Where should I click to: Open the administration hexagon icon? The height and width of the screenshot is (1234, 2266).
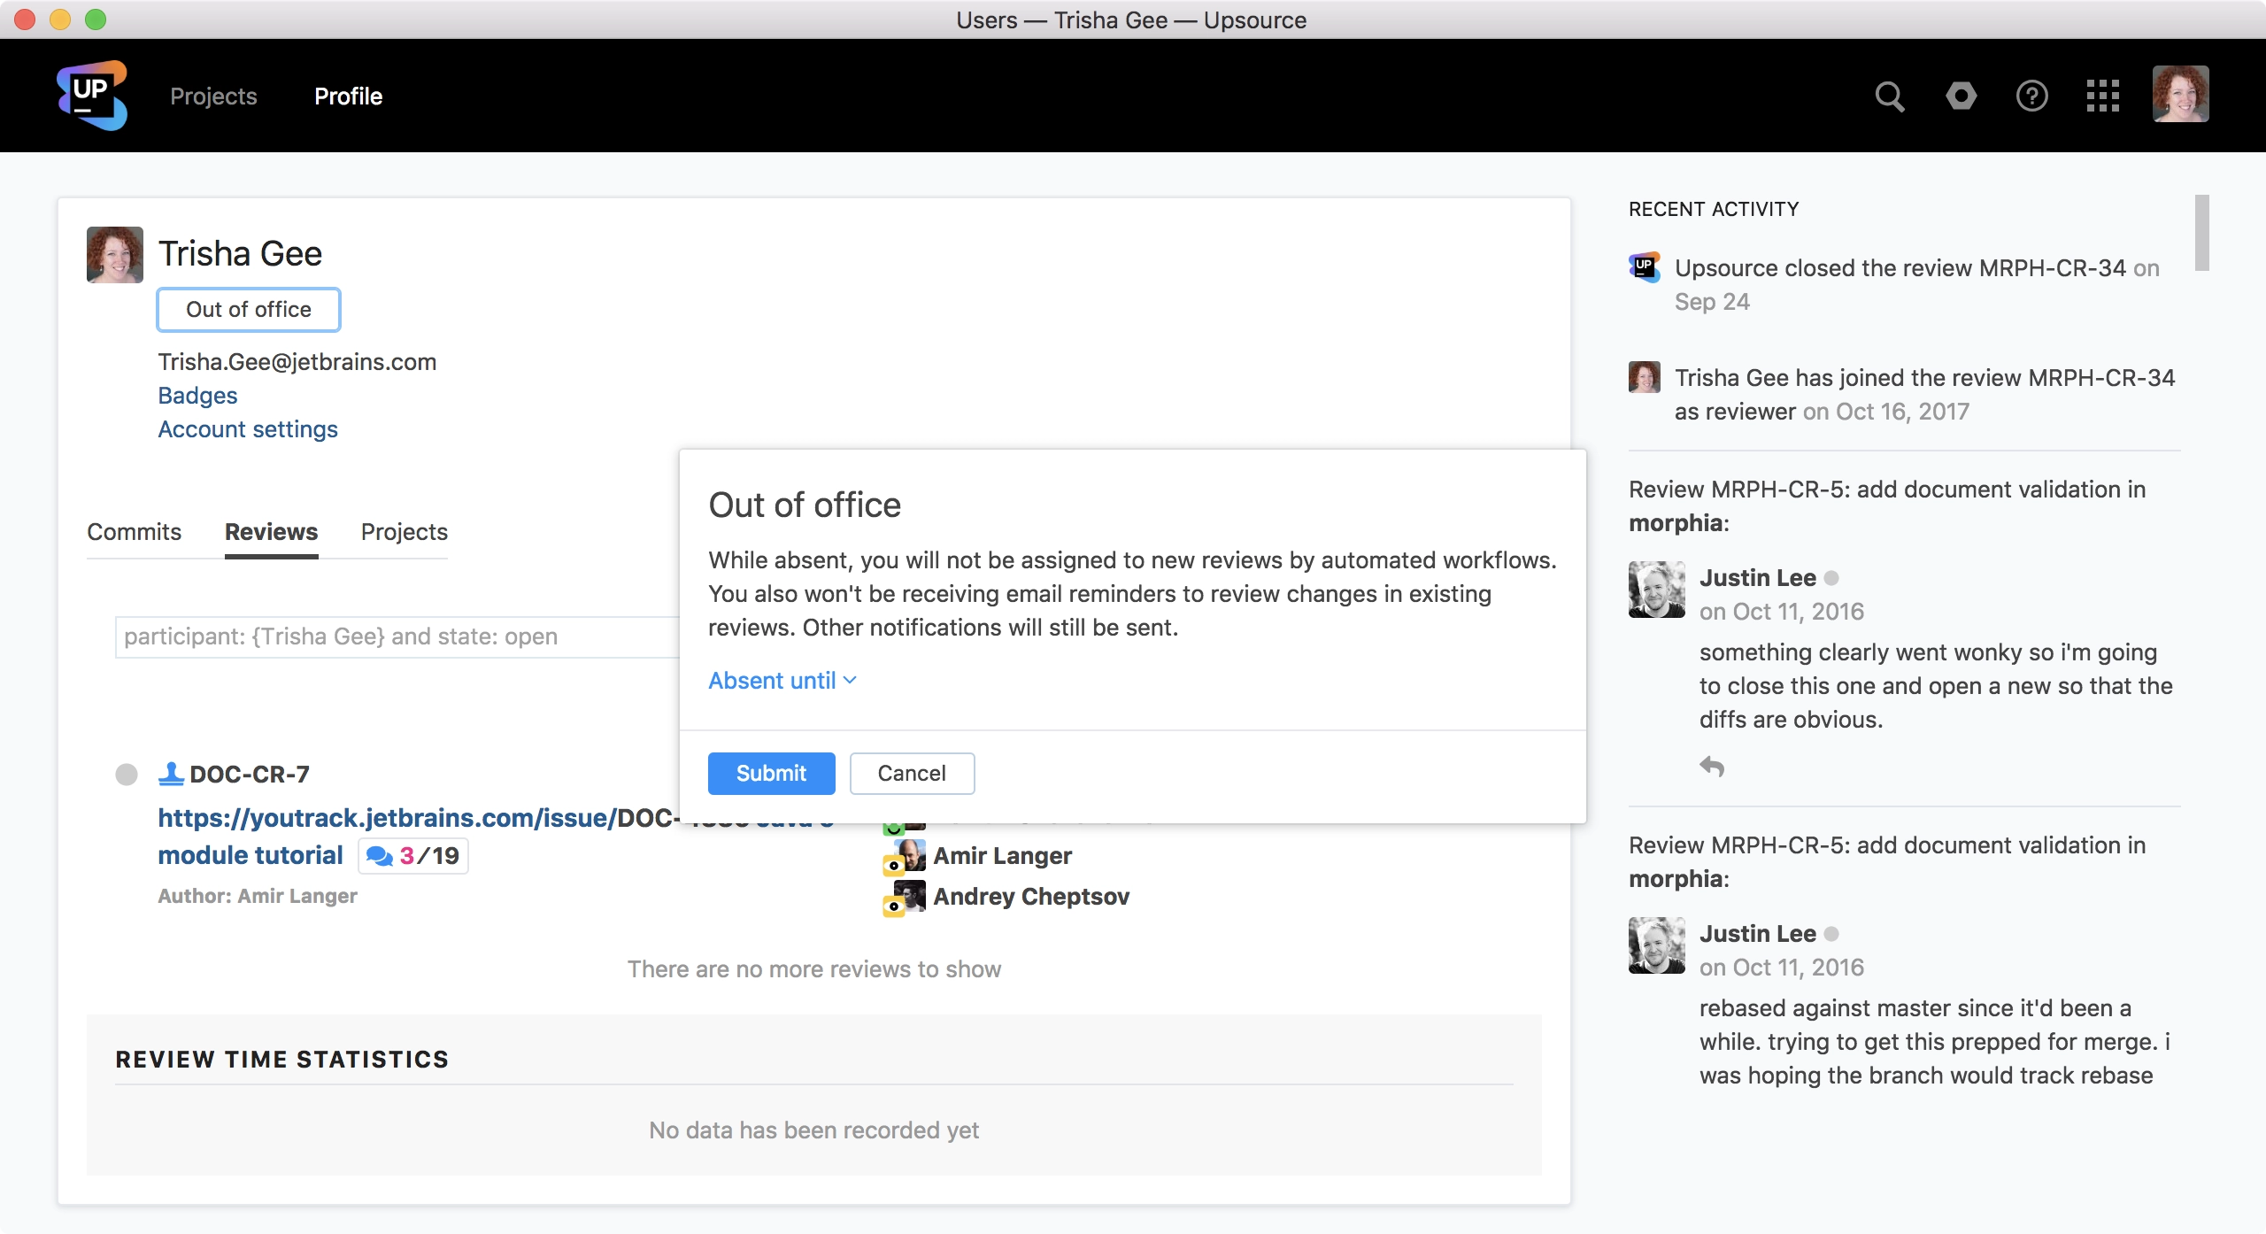click(x=1962, y=96)
